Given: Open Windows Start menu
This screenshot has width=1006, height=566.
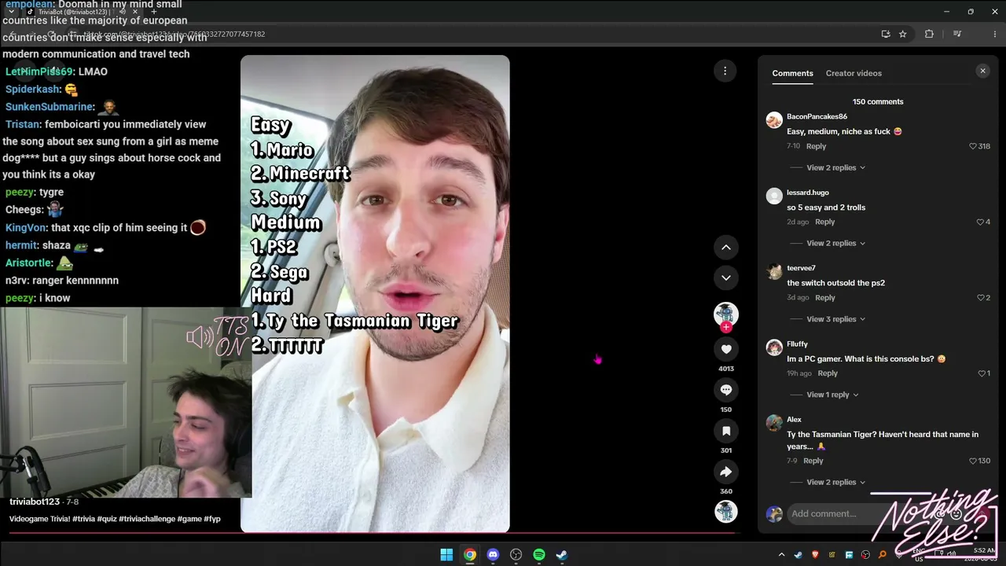Looking at the screenshot, I should pyautogui.click(x=446, y=555).
